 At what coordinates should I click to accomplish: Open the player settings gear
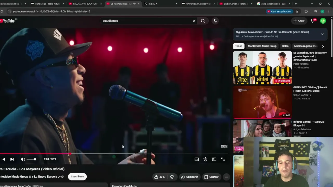tap(205, 159)
